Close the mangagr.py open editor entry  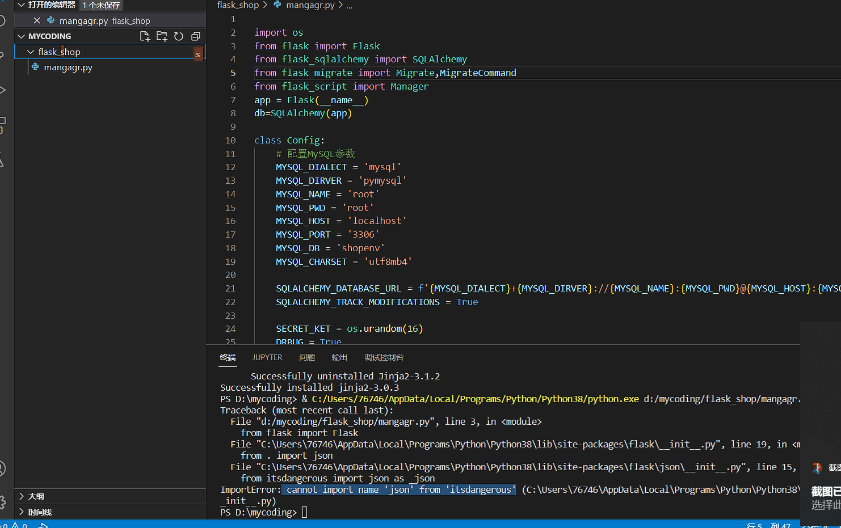[x=37, y=20]
